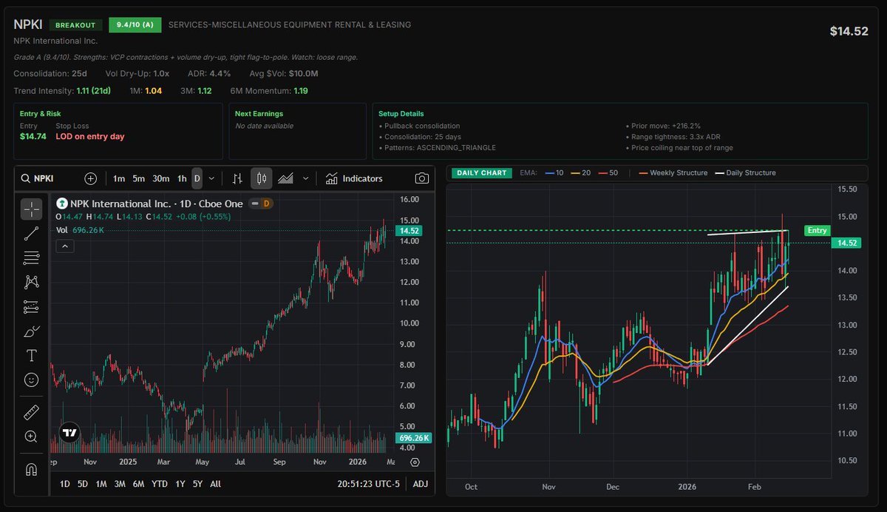
Task: Select the forecasting and measurement tool
Action: pyautogui.click(x=32, y=306)
